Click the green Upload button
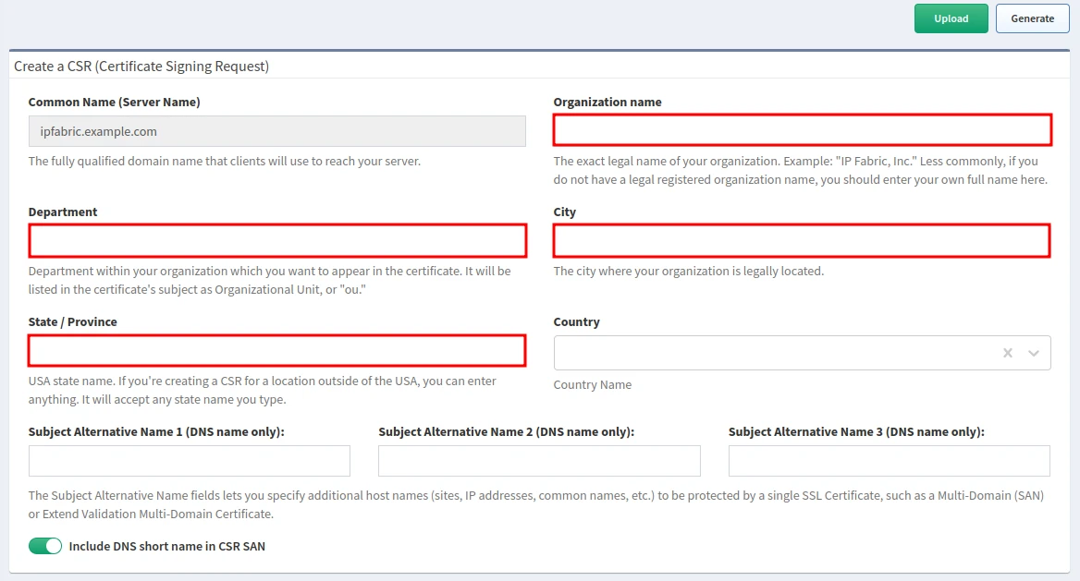 tap(951, 18)
